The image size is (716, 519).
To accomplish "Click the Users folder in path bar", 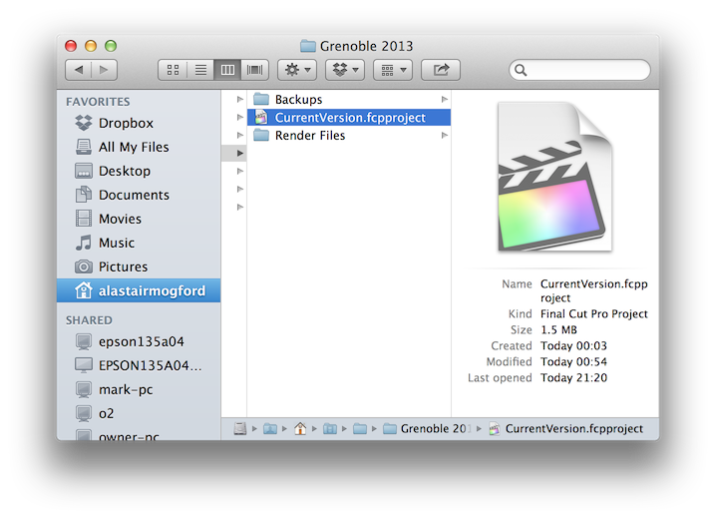I will coord(270,428).
